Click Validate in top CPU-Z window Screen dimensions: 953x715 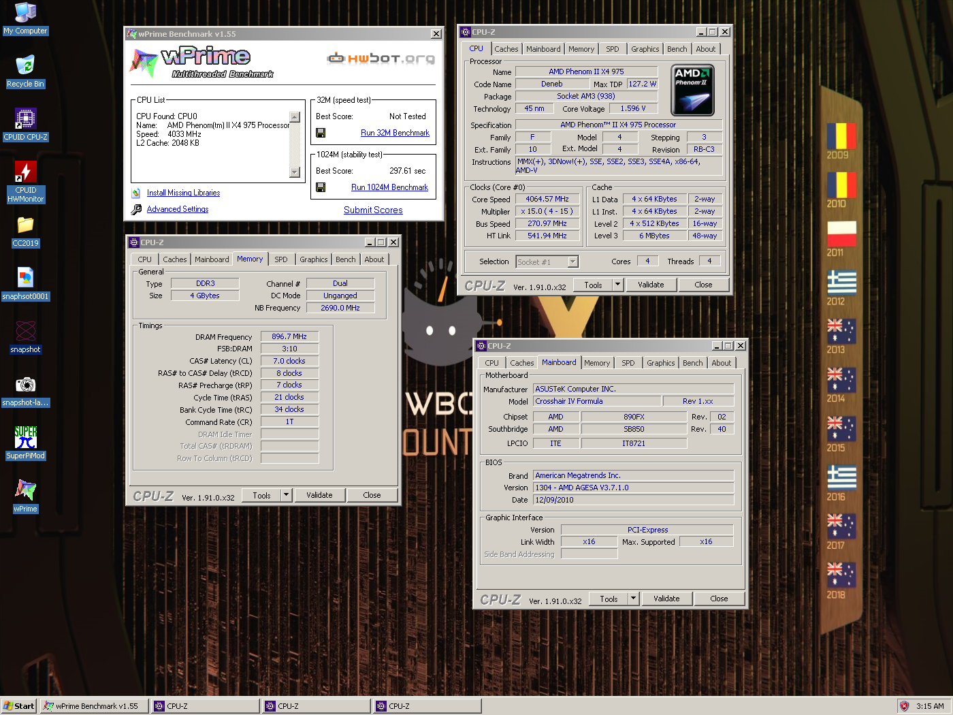(651, 285)
